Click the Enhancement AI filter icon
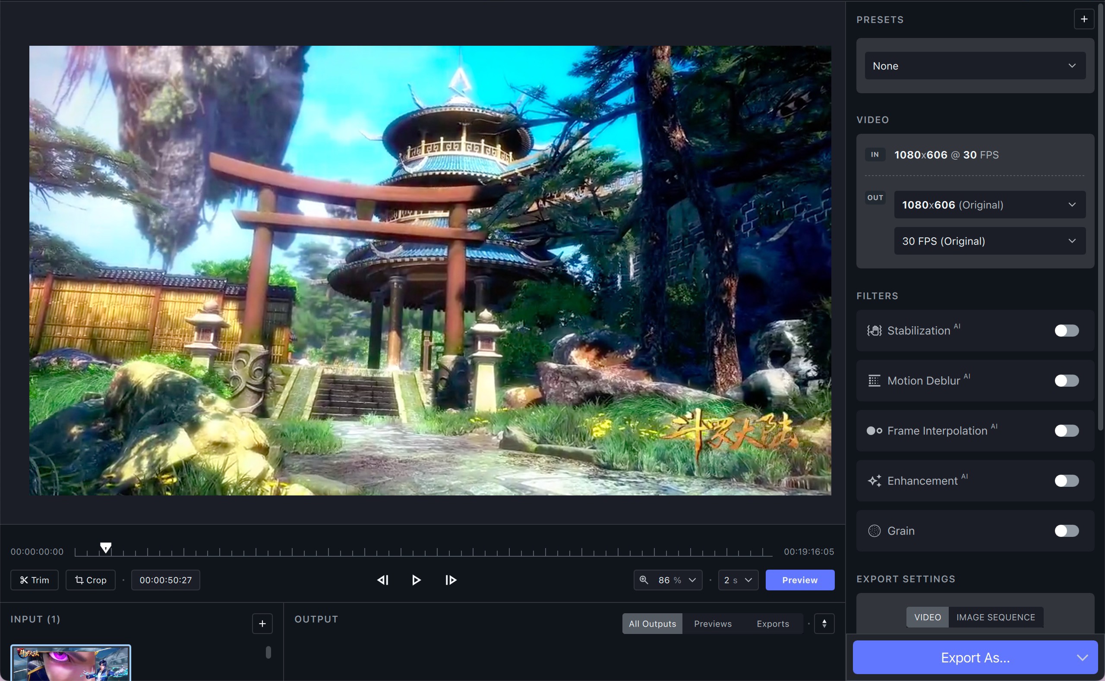 tap(874, 481)
